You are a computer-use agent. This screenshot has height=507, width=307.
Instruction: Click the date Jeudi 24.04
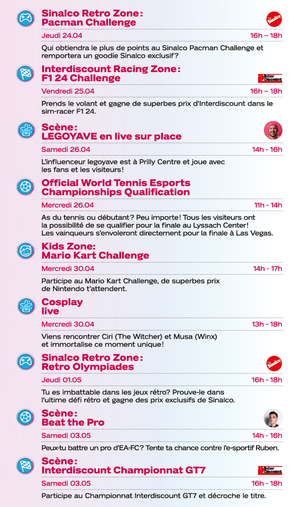coord(62,35)
